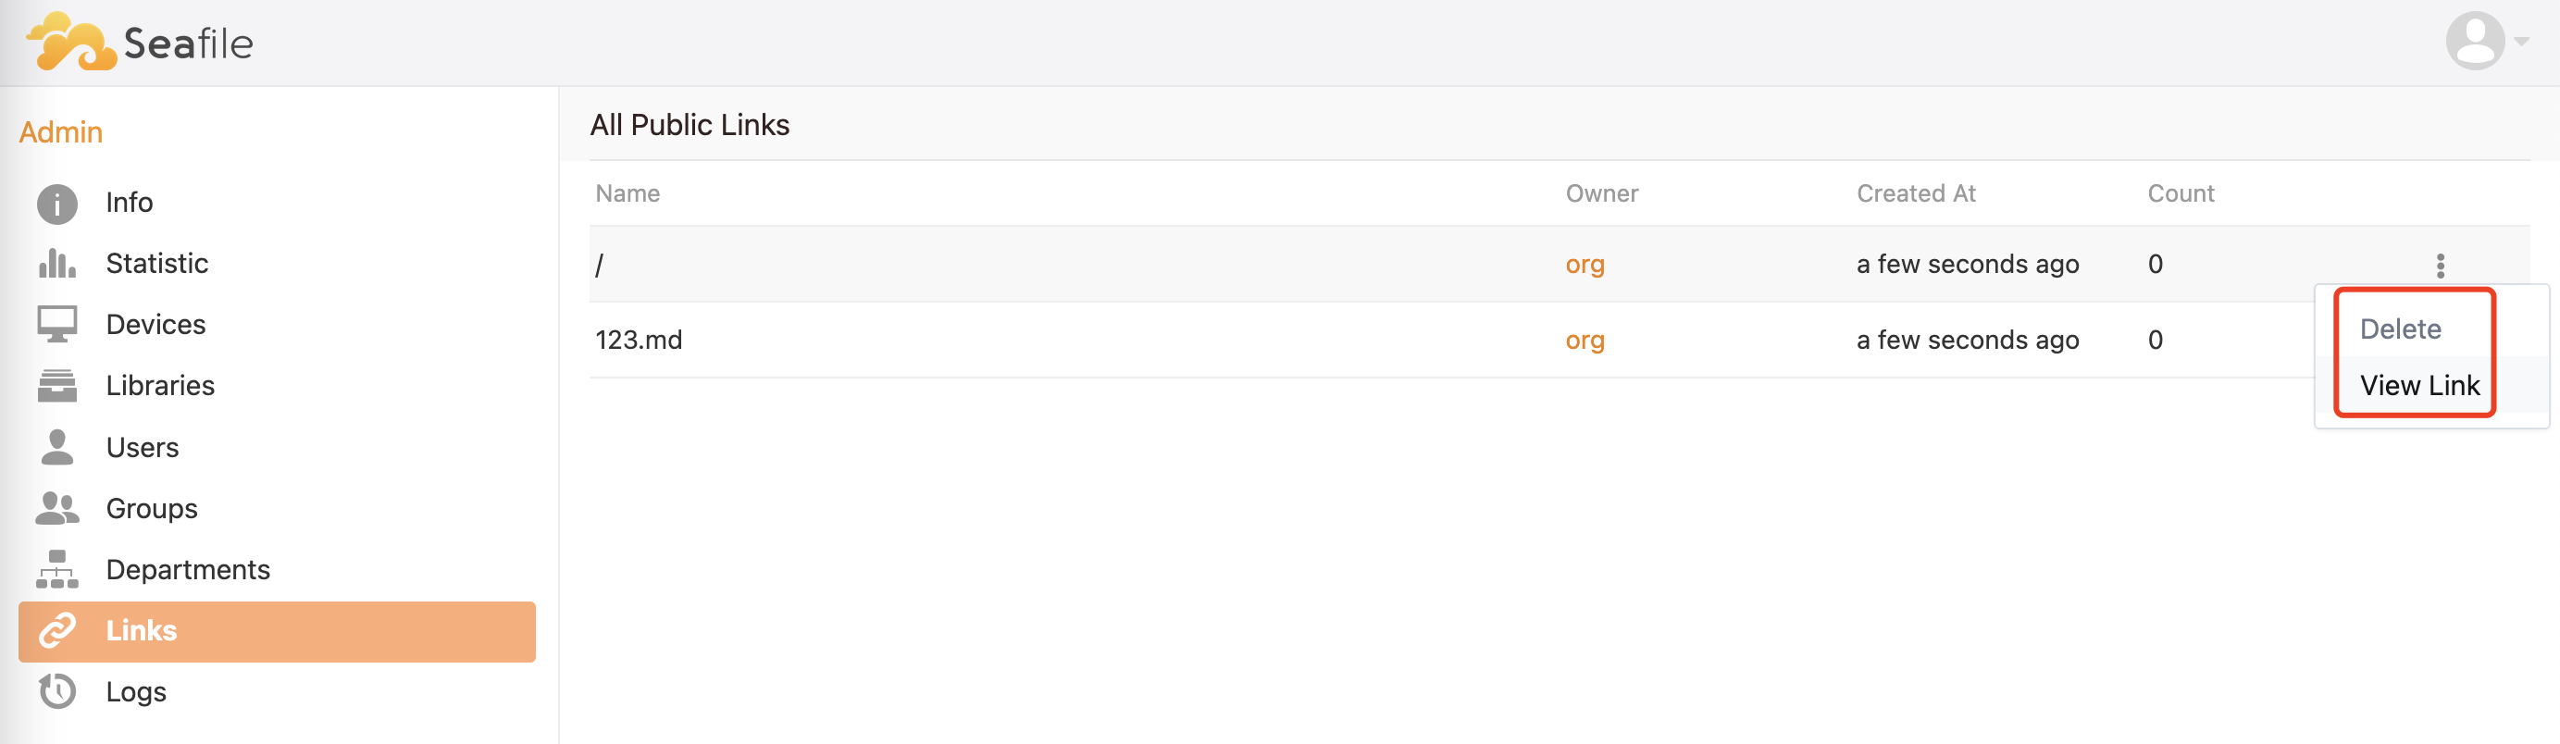This screenshot has width=2560, height=744.
Task: Open the profile avatar menu
Action: tap(2475, 41)
